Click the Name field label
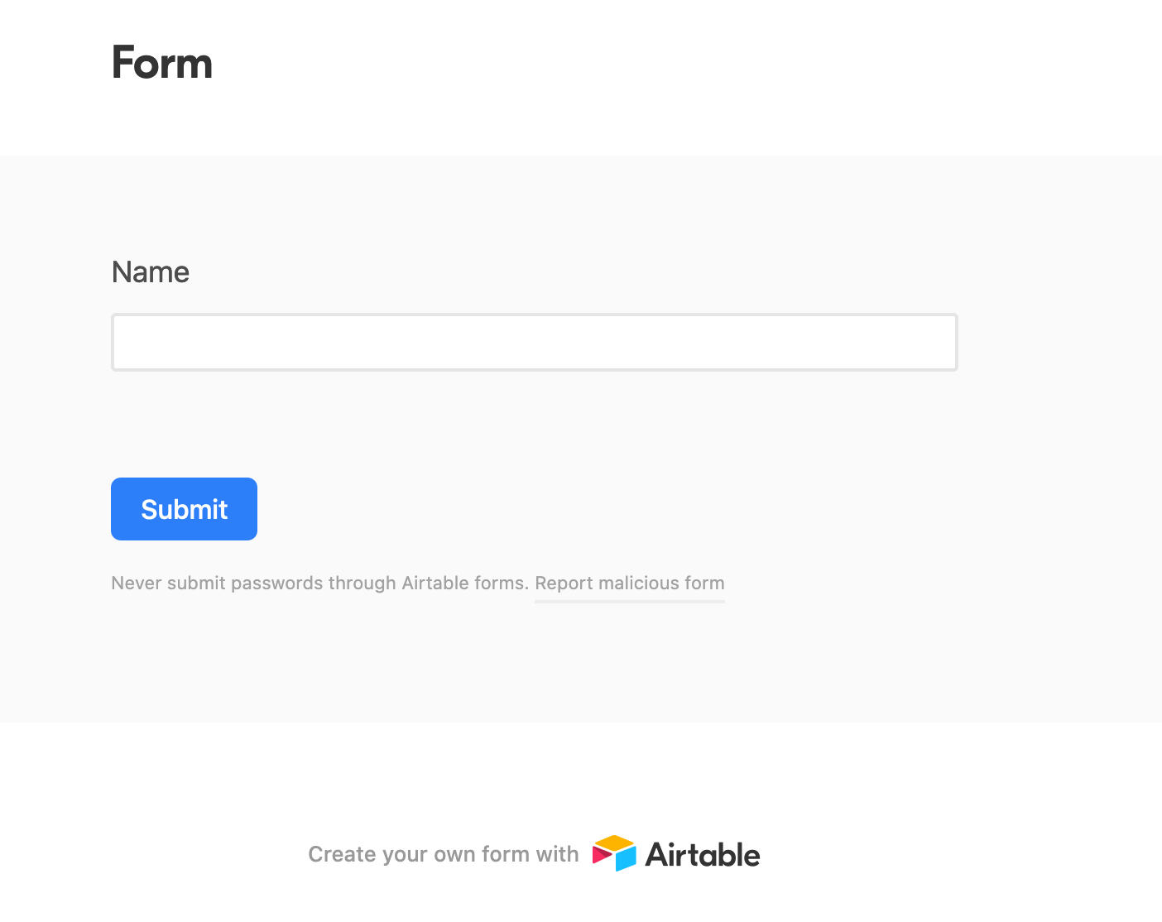Screen dimensions: 1162x922 point(151,272)
